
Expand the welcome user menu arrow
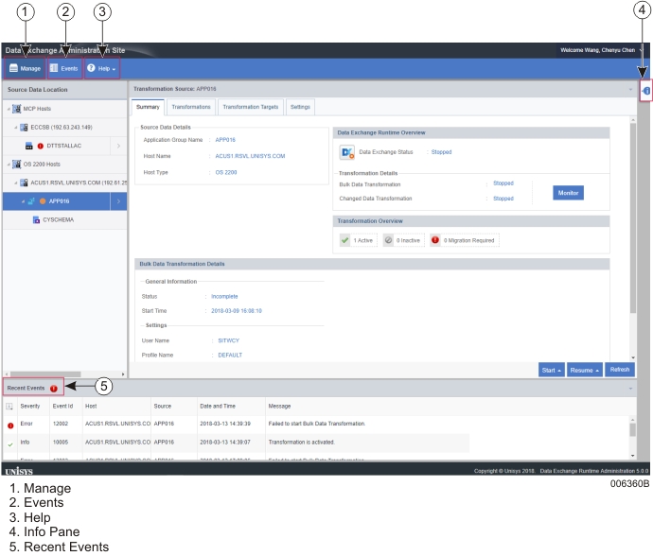[x=642, y=50]
